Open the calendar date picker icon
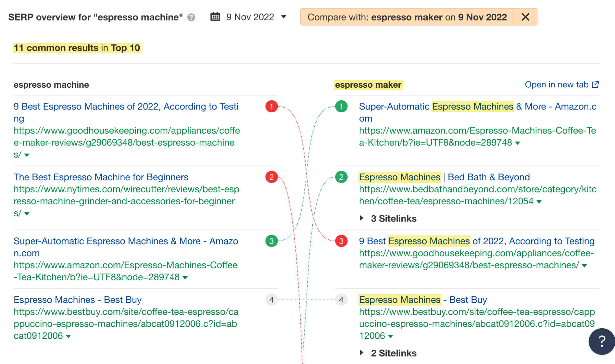Screen dimensions: 615x364 point(215,17)
